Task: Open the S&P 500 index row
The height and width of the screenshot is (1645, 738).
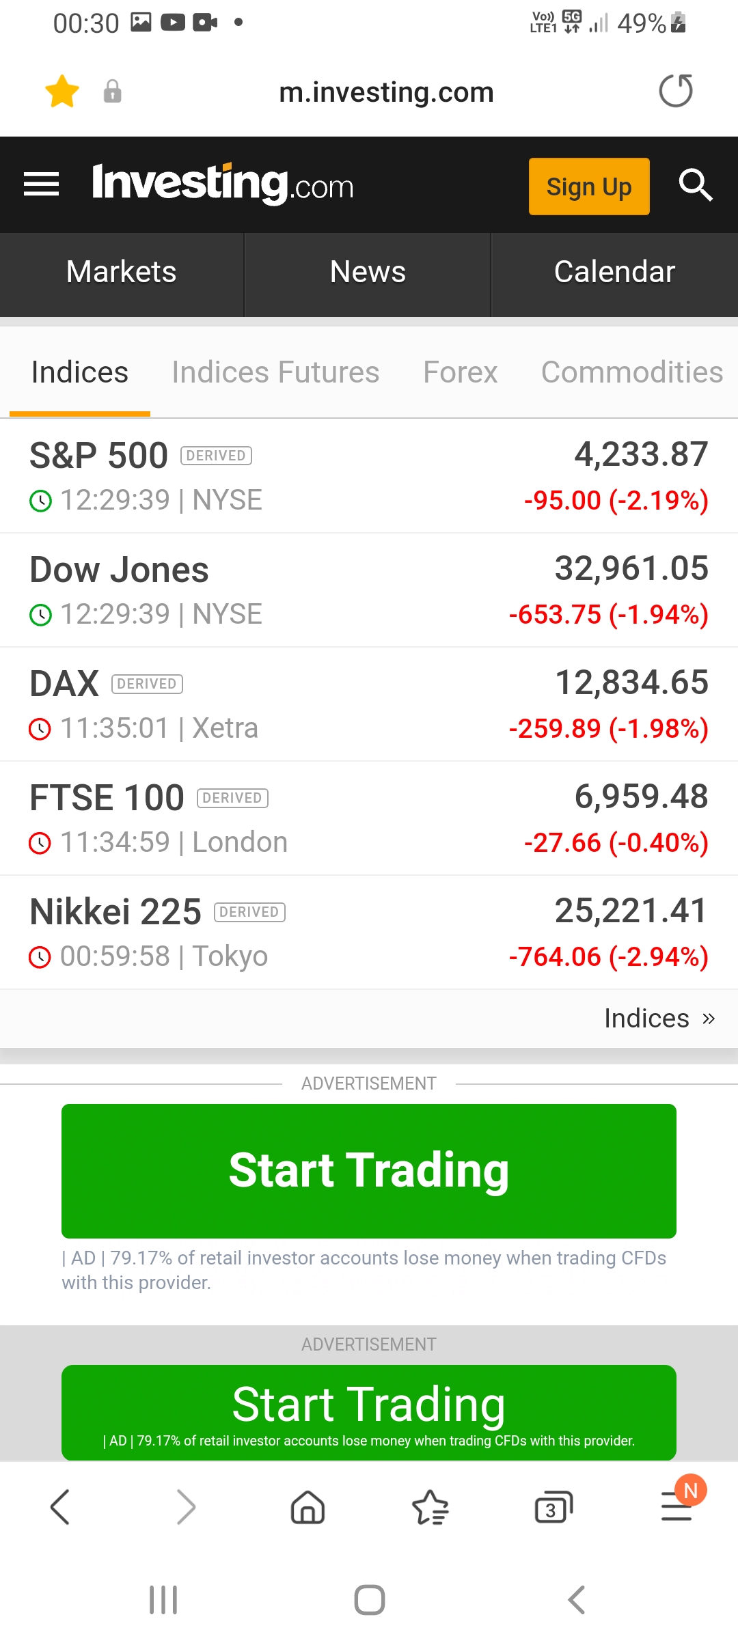Action: pos(369,476)
